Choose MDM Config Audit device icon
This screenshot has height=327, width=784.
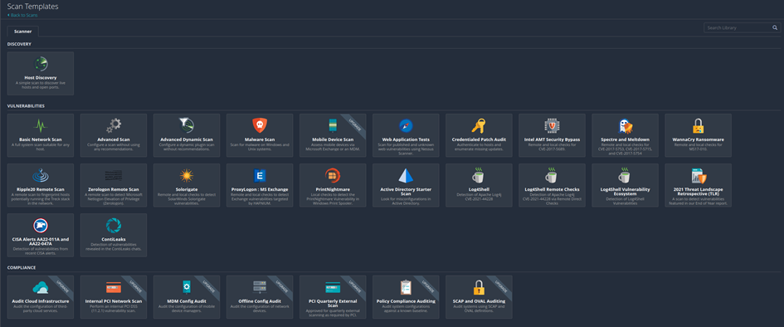(187, 287)
